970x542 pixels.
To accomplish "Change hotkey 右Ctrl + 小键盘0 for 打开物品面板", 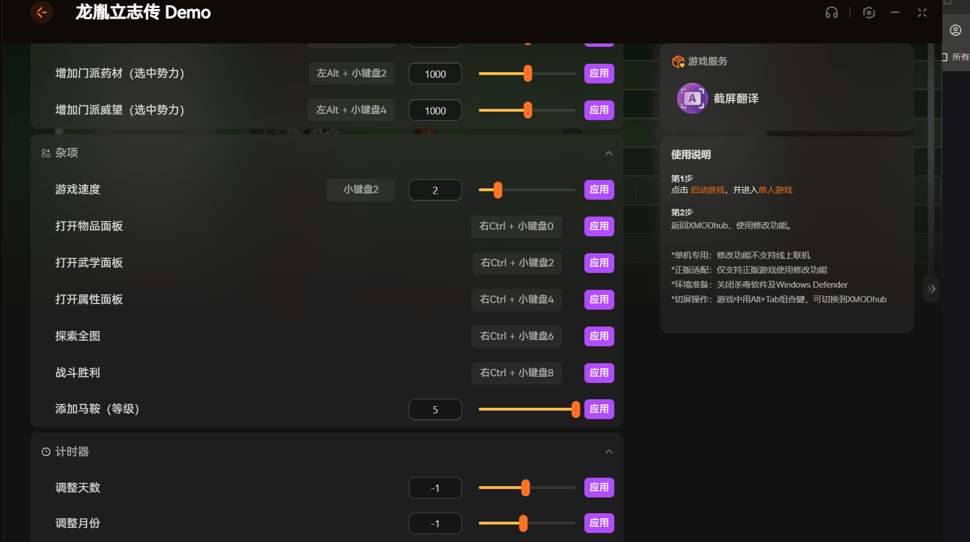I will pyautogui.click(x=516, y=226).
